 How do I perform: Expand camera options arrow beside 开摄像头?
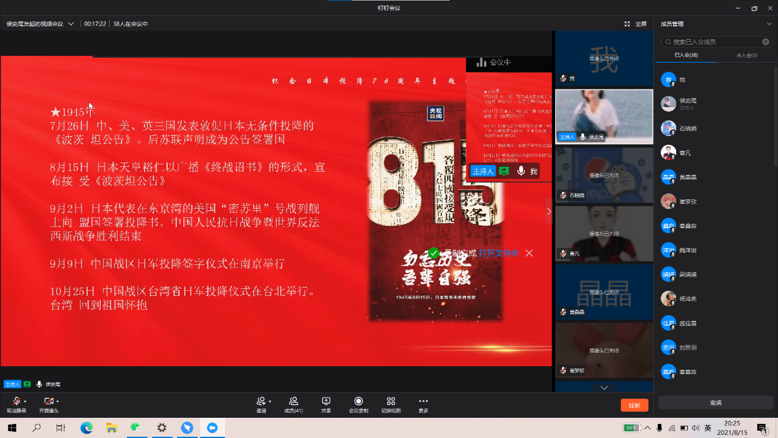[x=58, y=401]
